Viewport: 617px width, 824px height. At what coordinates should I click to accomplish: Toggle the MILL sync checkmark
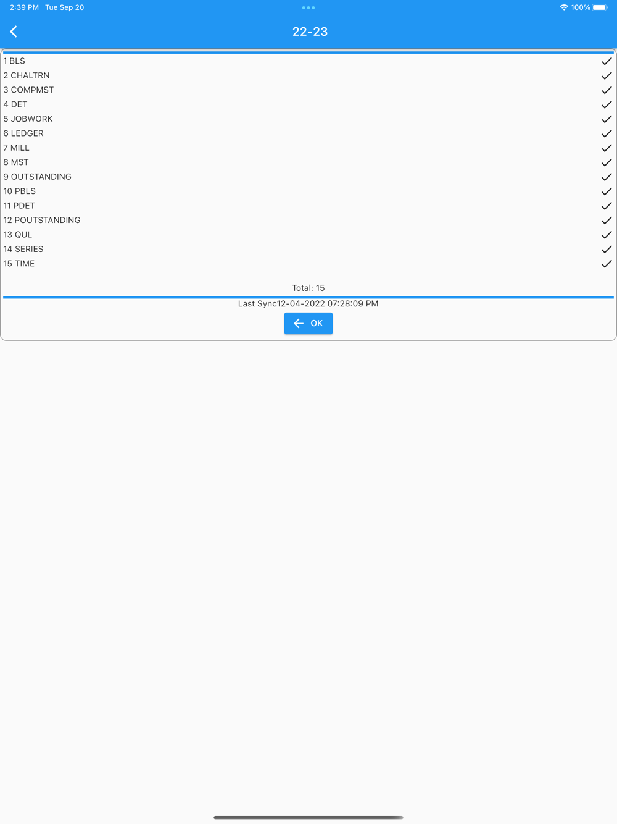(x=607, y=148)
